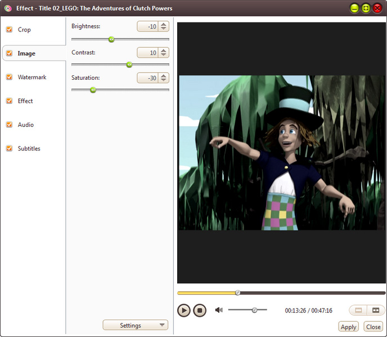Click the Saturation value field
387x337 pixels.
[147, 78]
